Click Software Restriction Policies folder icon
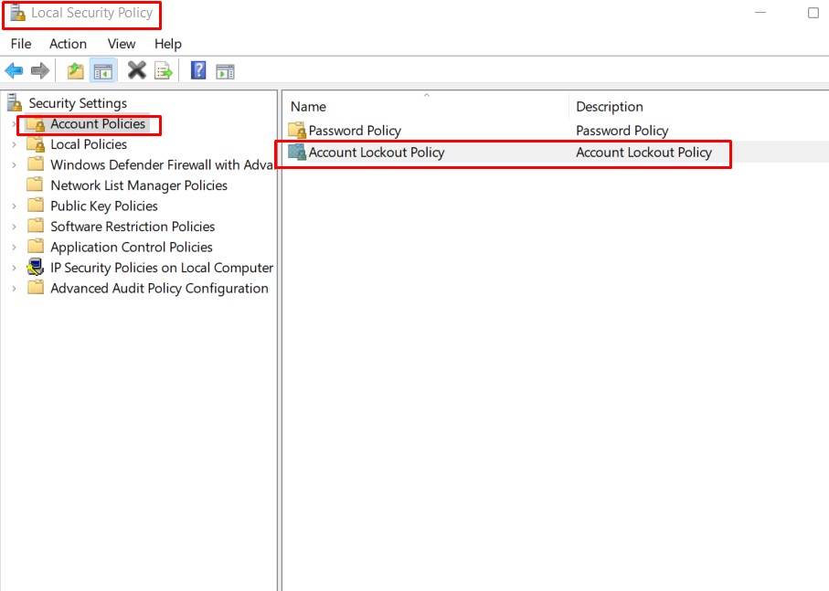This screenshot has width=829, height=591. pyautogui.click(x=36, y=226)
